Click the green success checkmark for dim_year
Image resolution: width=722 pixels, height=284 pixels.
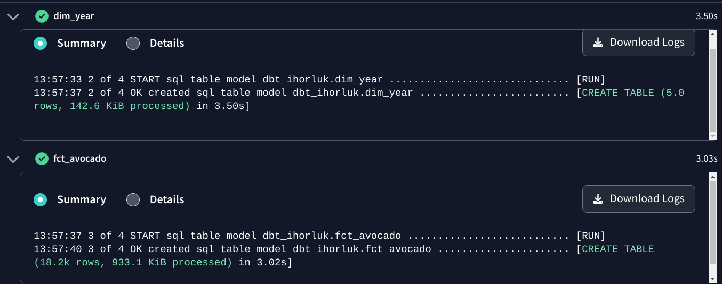point(42,16)
